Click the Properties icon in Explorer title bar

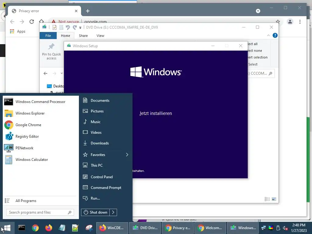(54, 27)
